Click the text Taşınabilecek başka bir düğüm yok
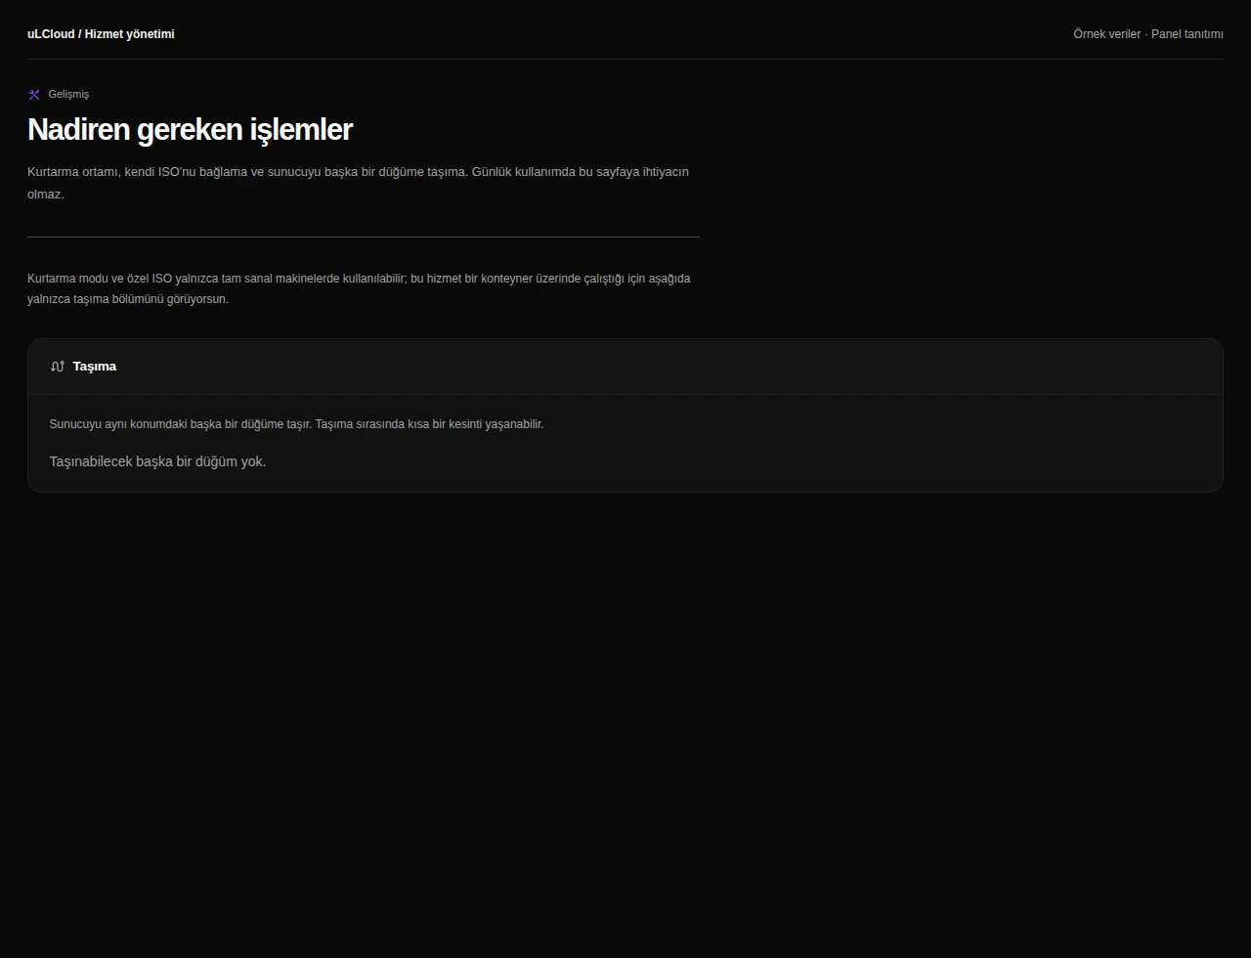This screenshot has height=958, width=1251. [157, 461]
